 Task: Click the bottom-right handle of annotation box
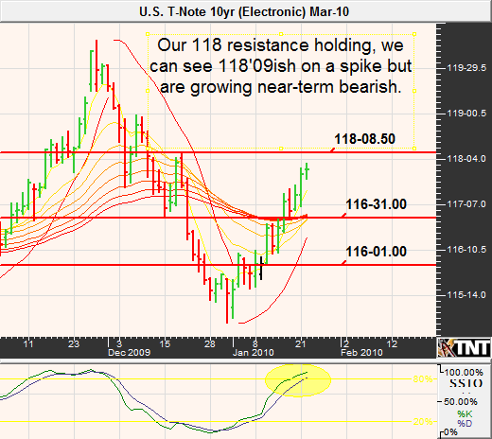pos(414,149)
